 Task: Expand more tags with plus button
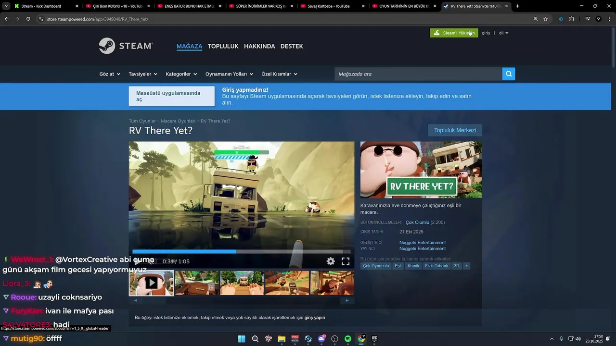click(x=466, y=266)
